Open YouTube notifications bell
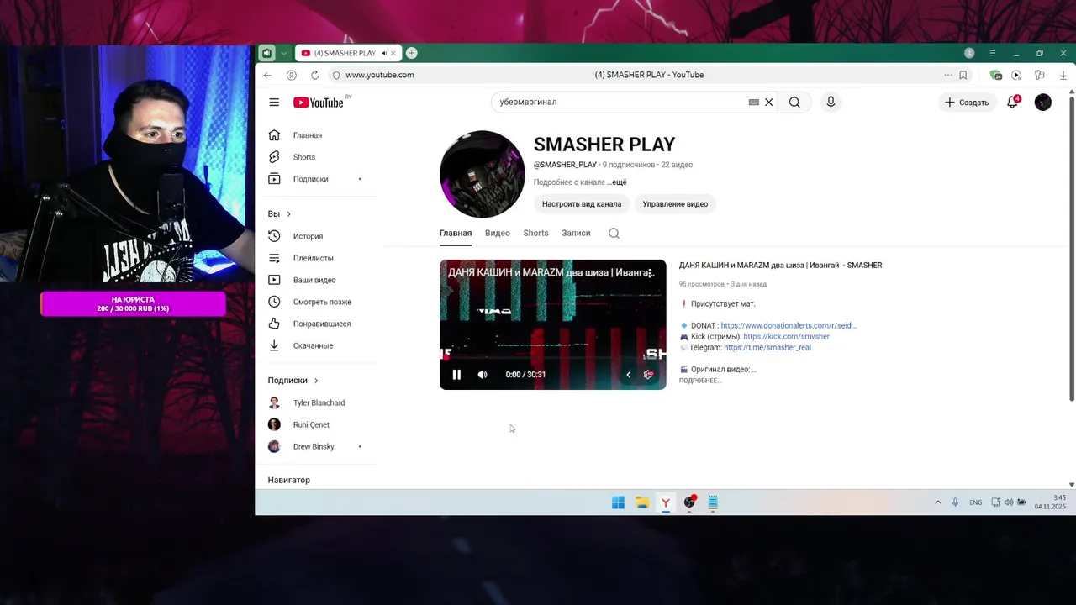1076x605 pixels. point(1013,103)
